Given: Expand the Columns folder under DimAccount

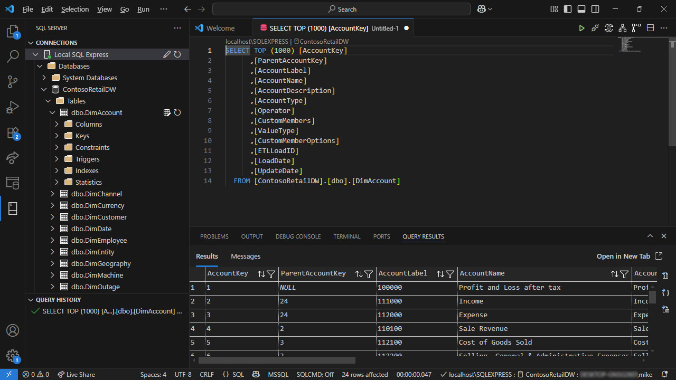Looking at the screenshot, I should (57, 124).
